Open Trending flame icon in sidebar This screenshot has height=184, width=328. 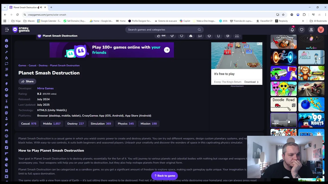tap(6, 58)
